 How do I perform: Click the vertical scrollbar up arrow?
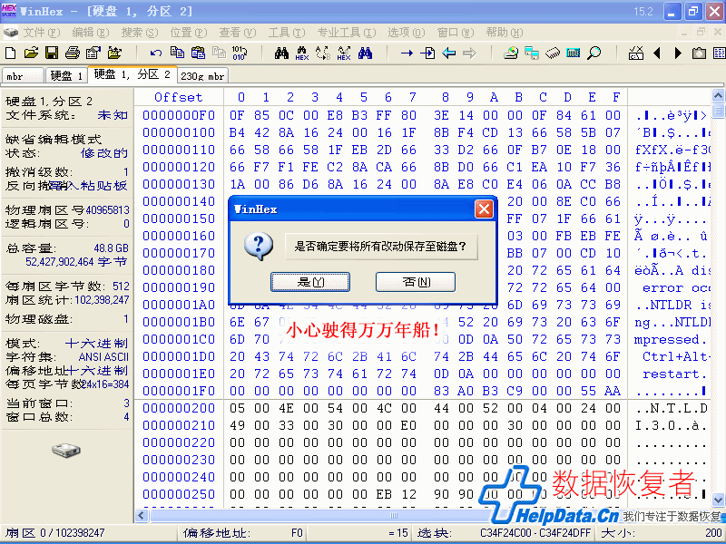718,96
